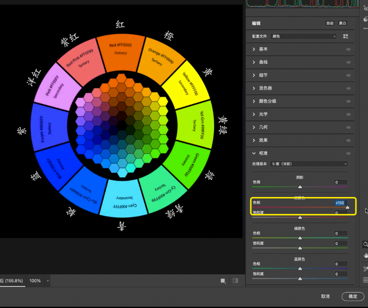Open the 配置文件 颜色 dropdown
This screenshot has height=308, width=368.
304,36
